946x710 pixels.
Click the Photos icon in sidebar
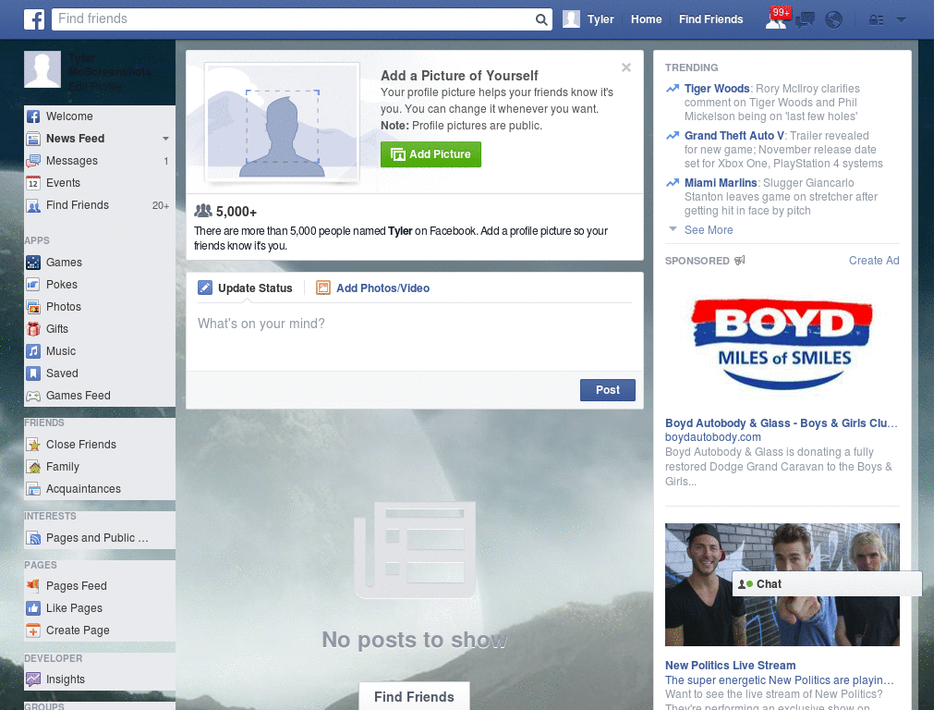pyautogui.click(x=33, y=307)
